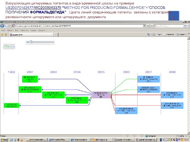190x142 pixels.
Task: Click the green Methanol Casale node under 2002
Action: (x=53, y=95)
